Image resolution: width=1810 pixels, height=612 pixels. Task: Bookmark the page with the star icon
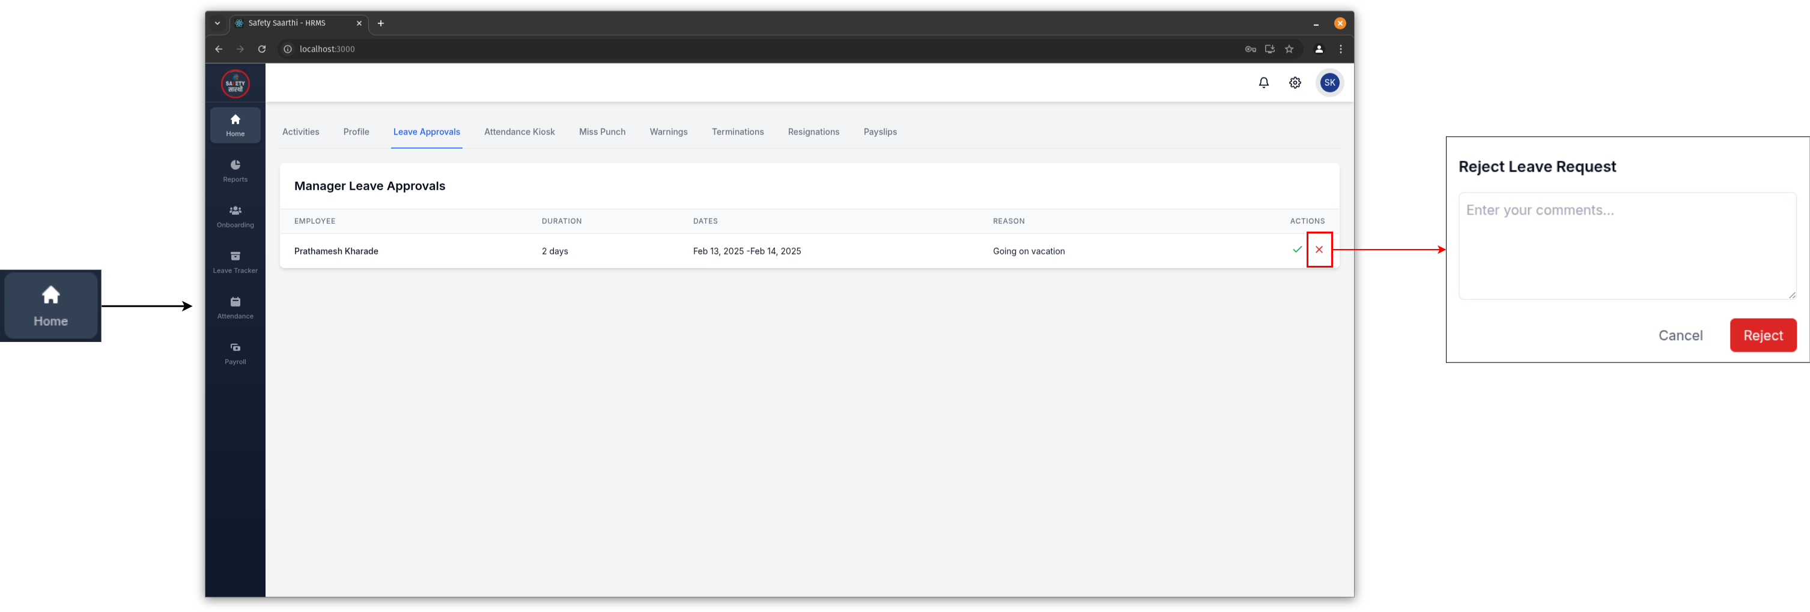pos(1289,49)
